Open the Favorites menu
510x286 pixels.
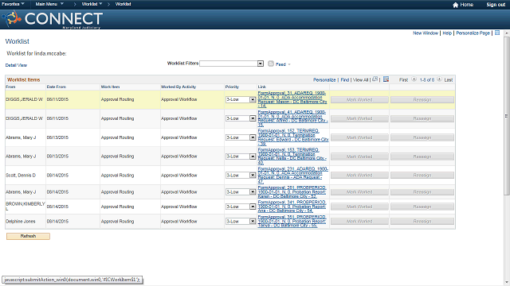tap(13, 4)
